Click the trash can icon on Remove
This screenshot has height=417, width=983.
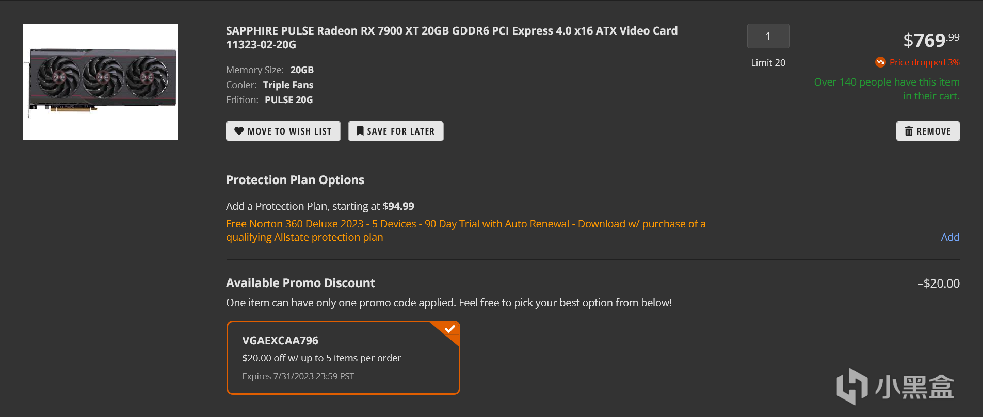909,131
